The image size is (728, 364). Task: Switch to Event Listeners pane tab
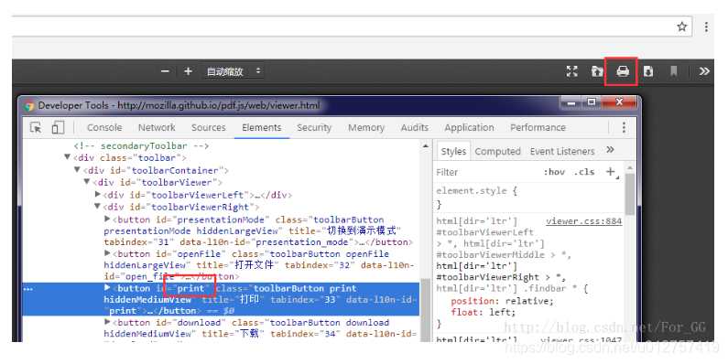(562, 152)
